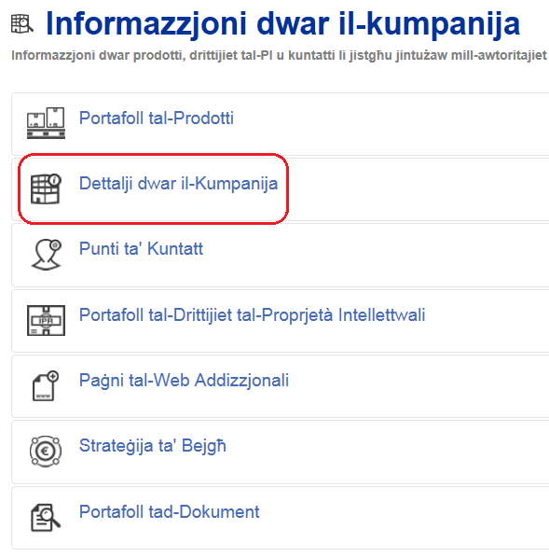Click the Informazzjoni dwar il-kumpanija heading
Image resolution: width=549 pixels, height=557 pixels.
(x=282, y=24)
